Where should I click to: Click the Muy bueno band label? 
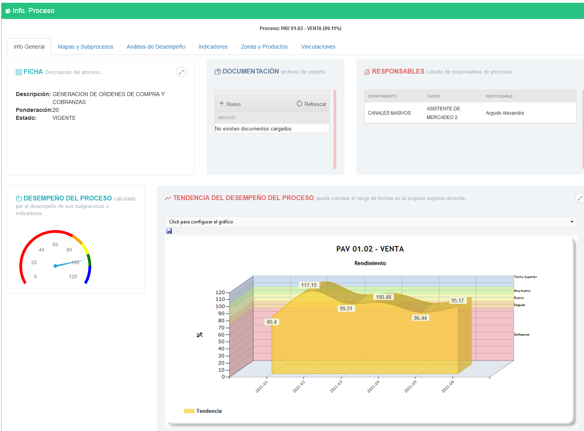point(522,291)
